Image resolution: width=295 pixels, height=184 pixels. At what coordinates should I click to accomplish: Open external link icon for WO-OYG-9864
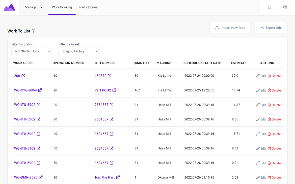coord(40,90)
